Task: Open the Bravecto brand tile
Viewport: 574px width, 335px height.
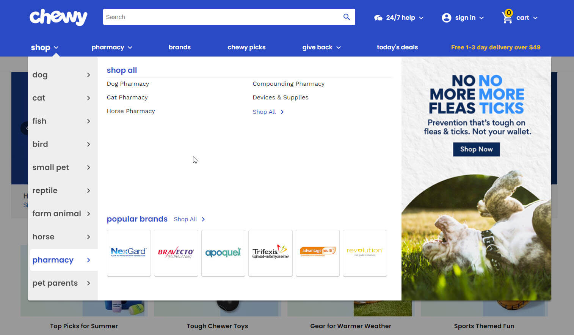Action: [x=176, y=253]
